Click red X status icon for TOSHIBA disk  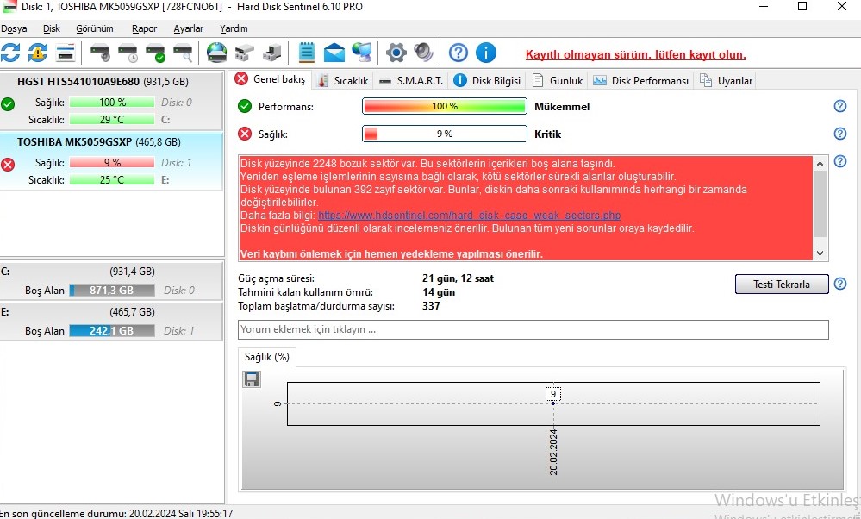8,164
